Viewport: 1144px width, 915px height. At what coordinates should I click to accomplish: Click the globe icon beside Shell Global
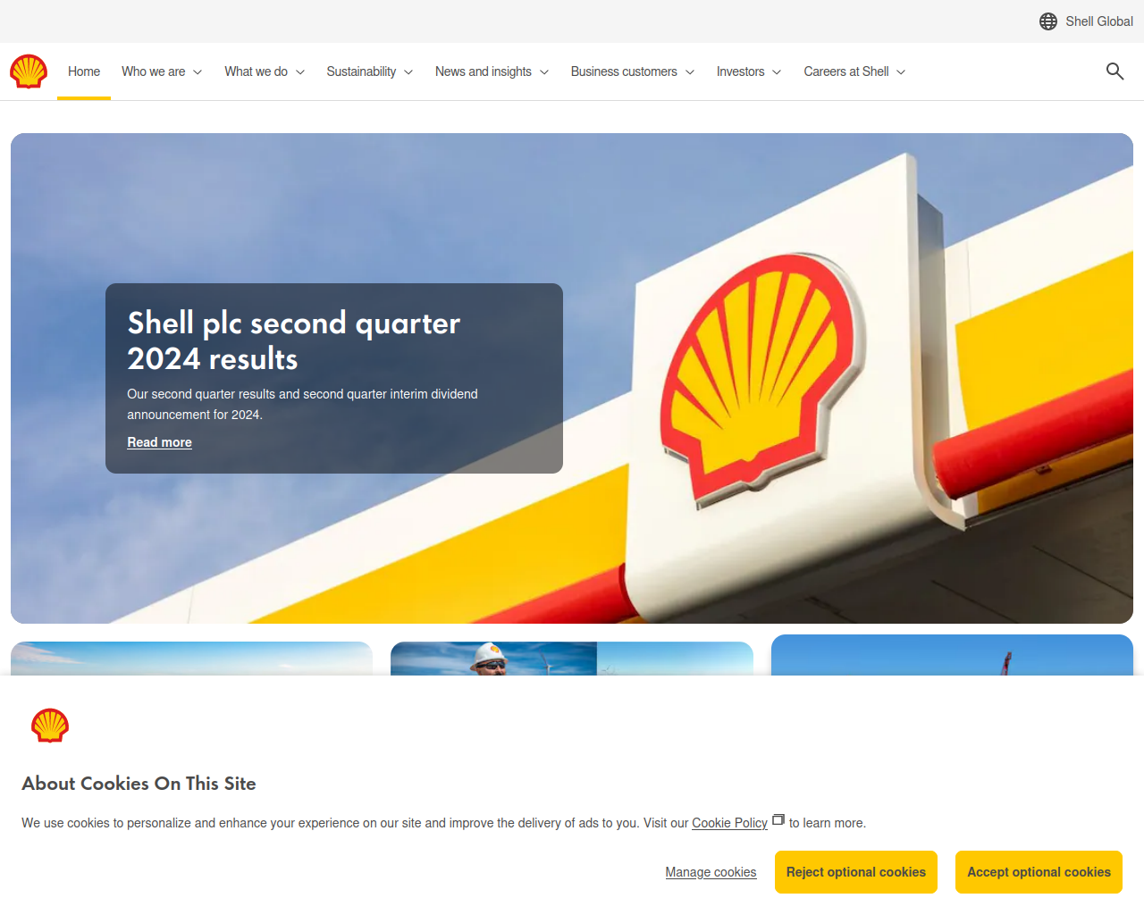click(1048, 21)
